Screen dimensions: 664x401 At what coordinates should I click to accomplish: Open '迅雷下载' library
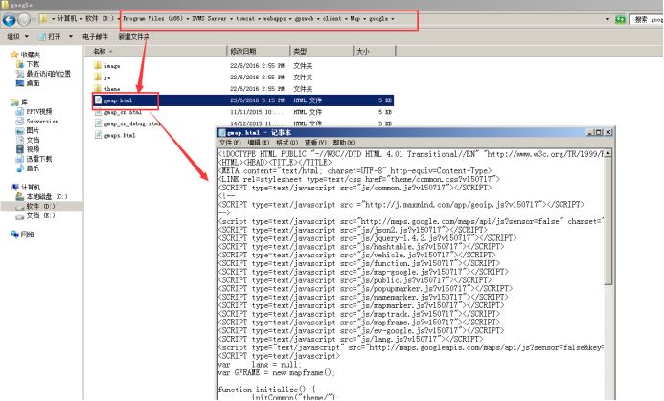pyautogui.click(x=34, y=159)
